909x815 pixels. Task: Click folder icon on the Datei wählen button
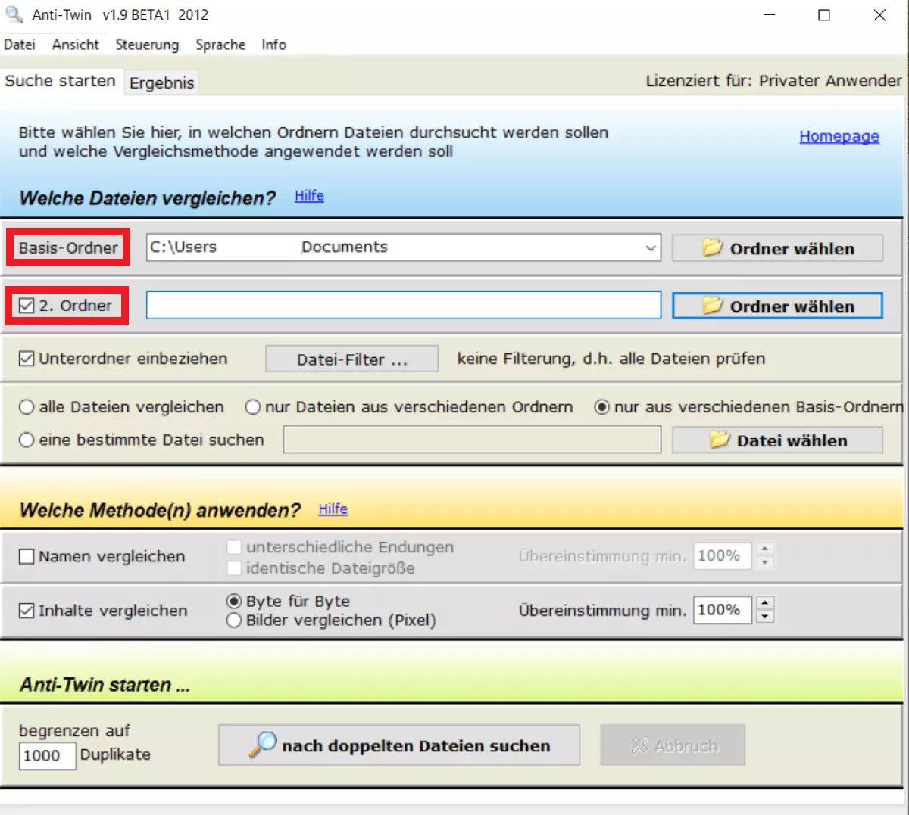(719, 440)
